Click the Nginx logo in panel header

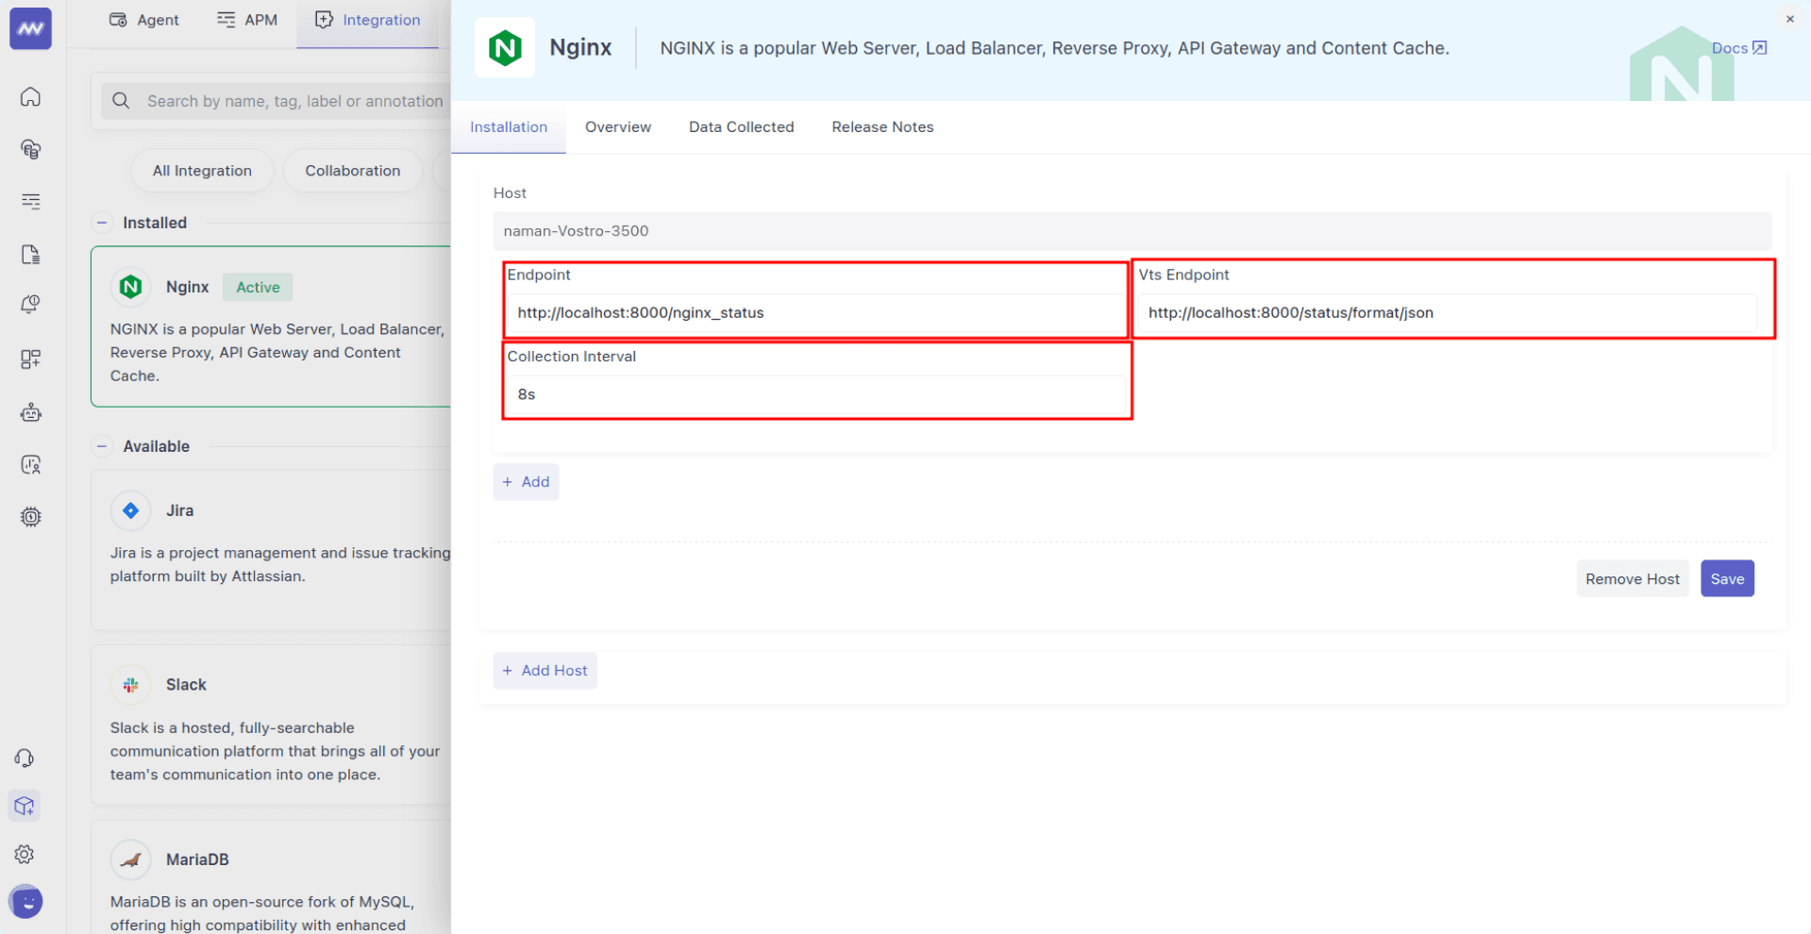[505, 48]
